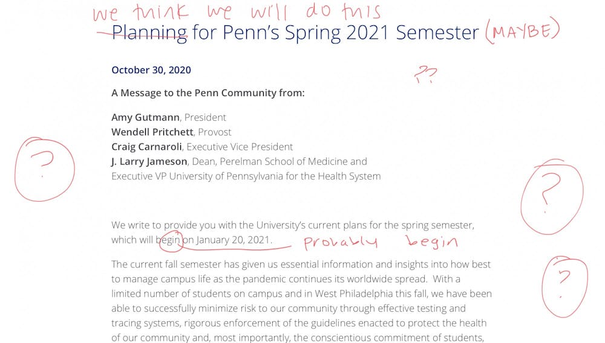Click the name "Craig Carnaroli"
Viewport: 605px width, 343px height.
[146, 147]
